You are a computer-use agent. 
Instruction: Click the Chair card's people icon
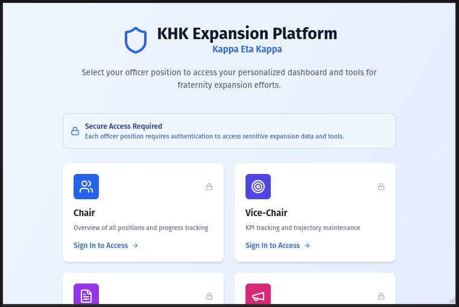point(86,187)
